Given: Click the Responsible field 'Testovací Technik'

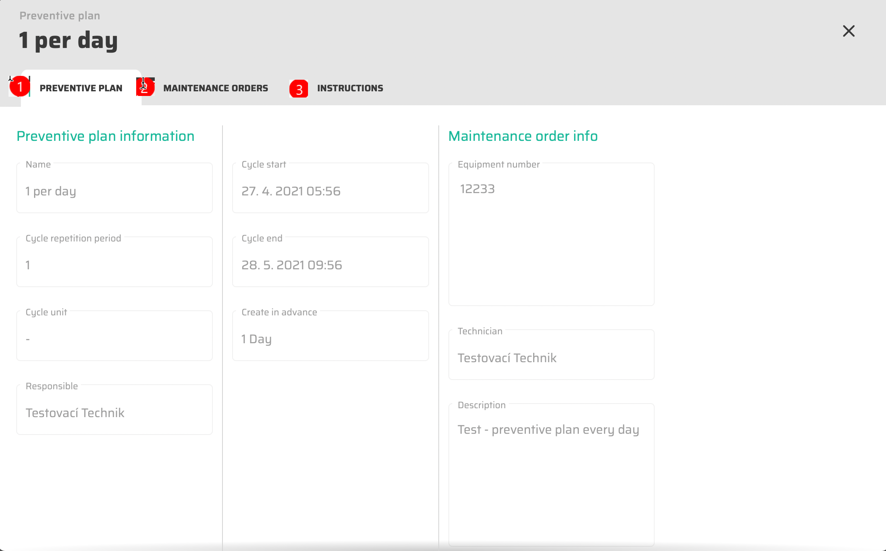Looking at the screenshot, I should pyautogui.click(x=115, y=412).
